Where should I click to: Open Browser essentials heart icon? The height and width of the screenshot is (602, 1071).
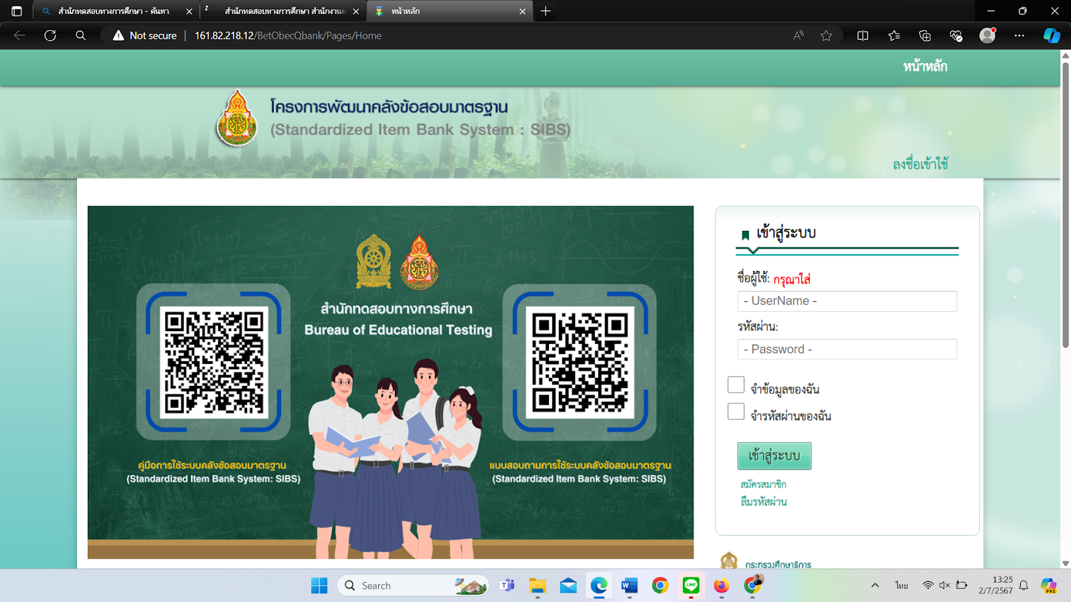coord(956,35)
